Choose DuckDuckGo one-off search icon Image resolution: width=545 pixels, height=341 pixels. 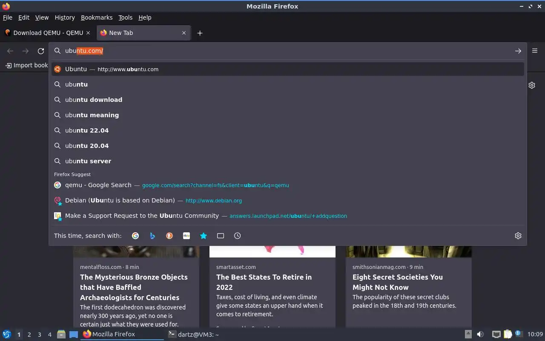click(169, 236)
